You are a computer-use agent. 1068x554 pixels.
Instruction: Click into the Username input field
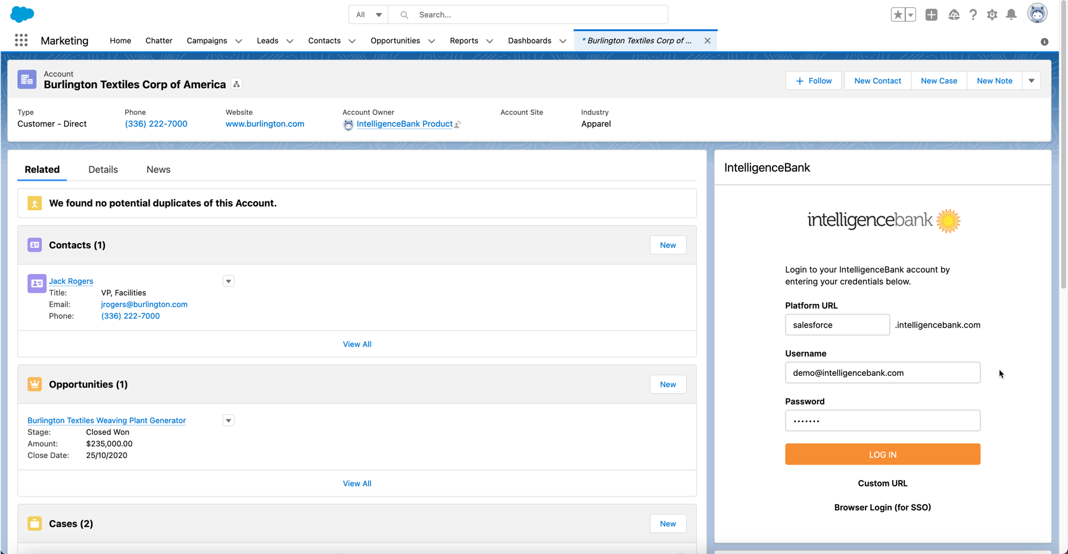(x=882, y=373)
